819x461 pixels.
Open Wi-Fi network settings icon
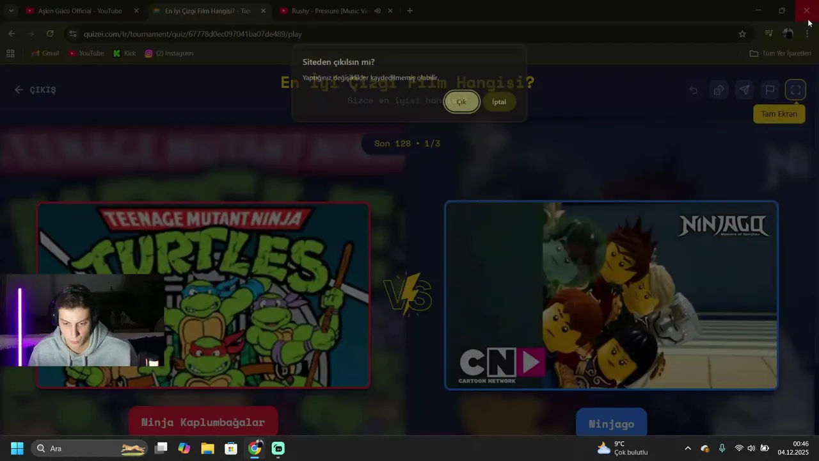pyautogui.click(x=739, y=448)
